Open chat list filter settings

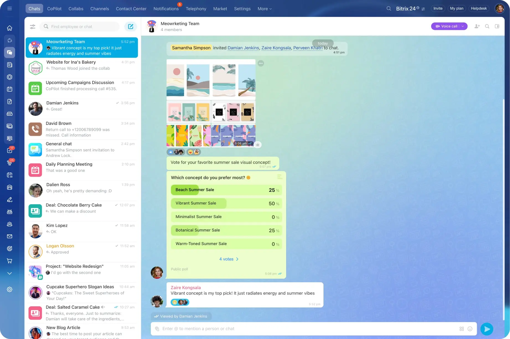(32, 27)
